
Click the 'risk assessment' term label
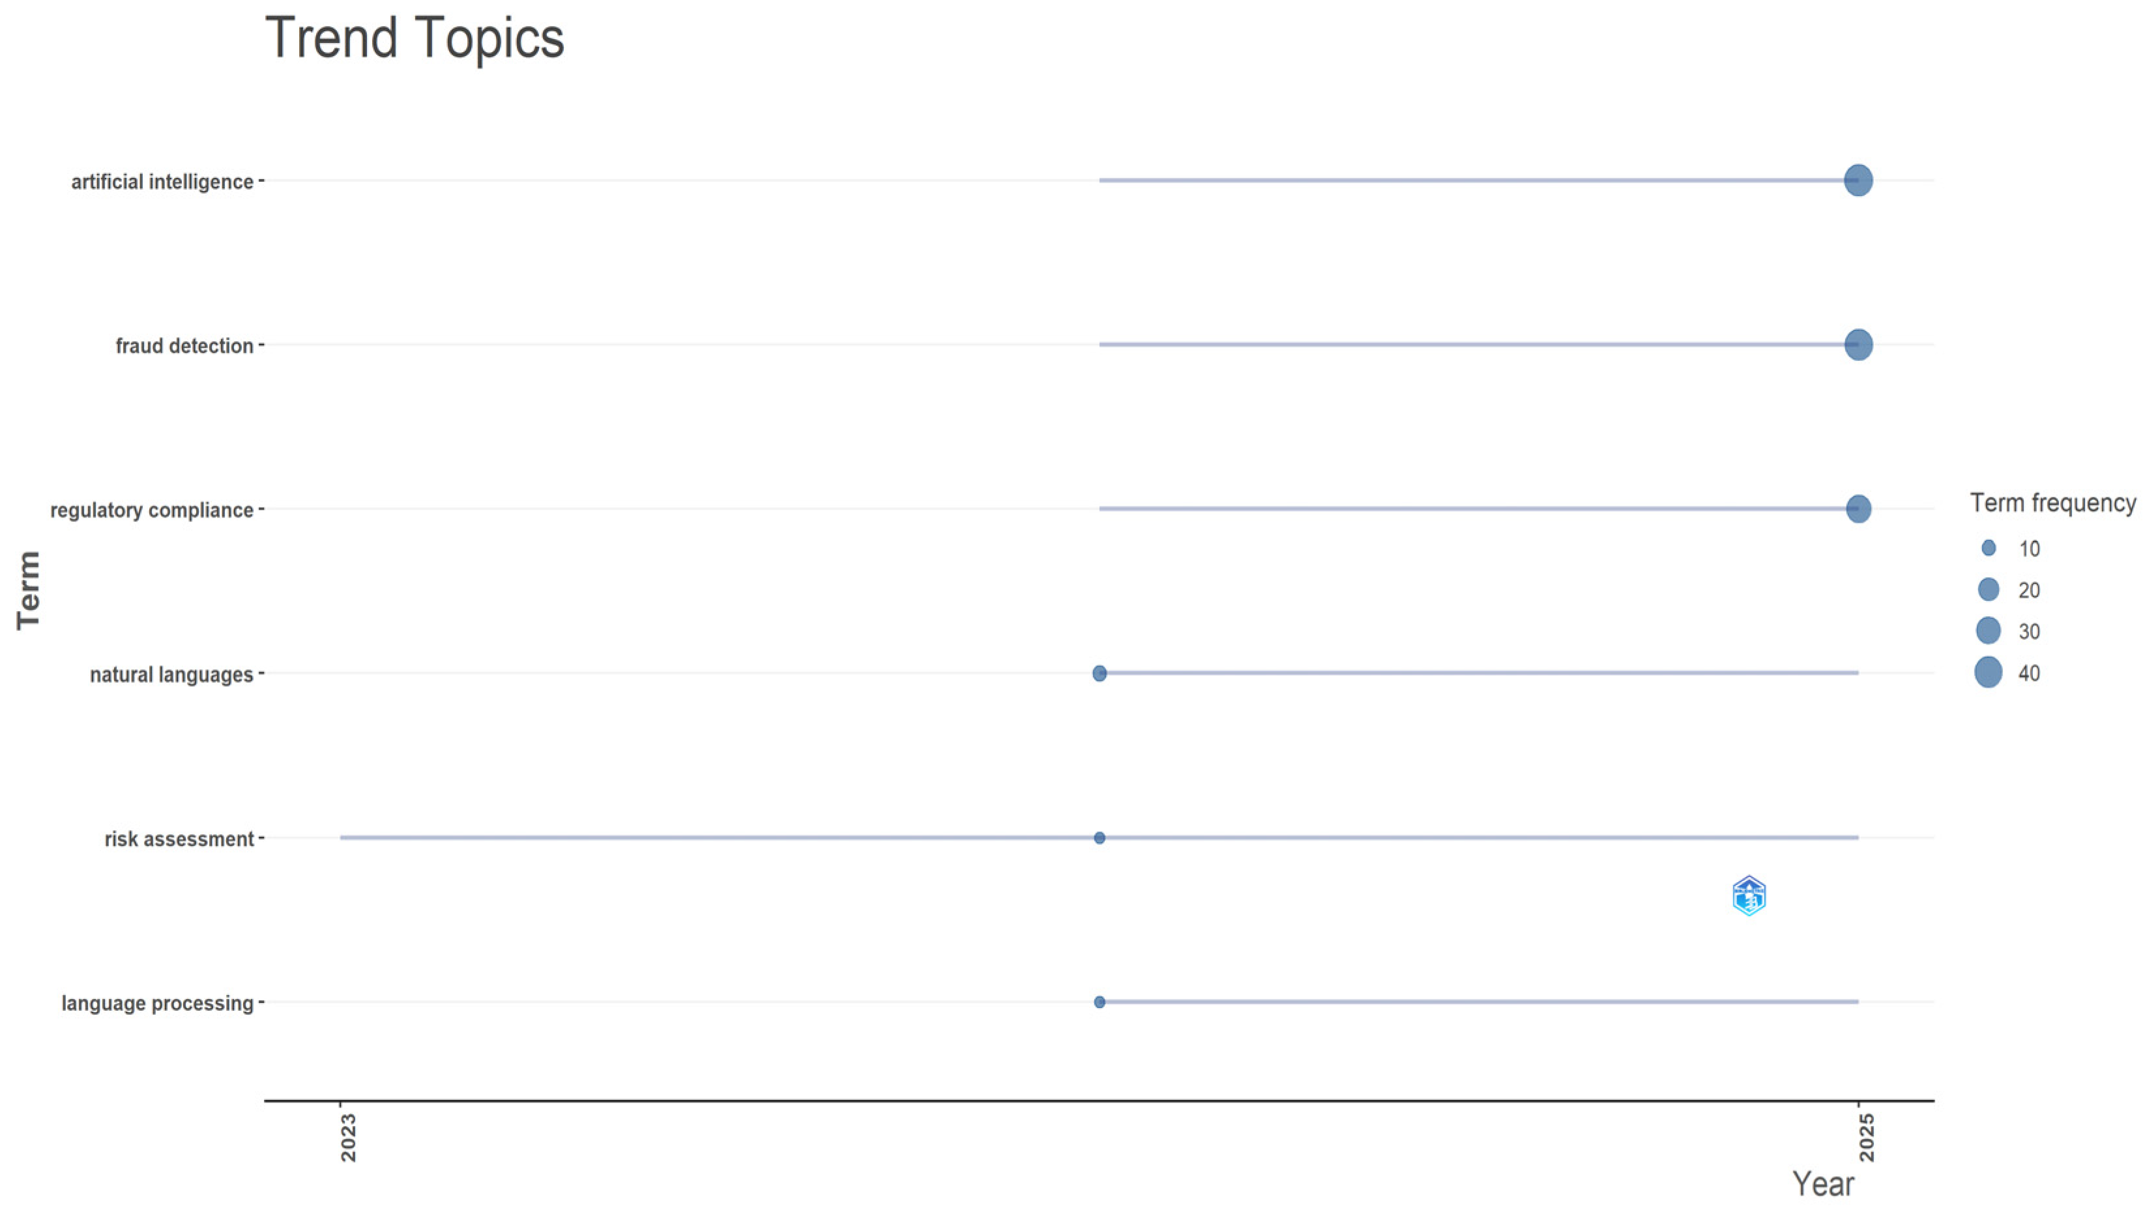179,839
